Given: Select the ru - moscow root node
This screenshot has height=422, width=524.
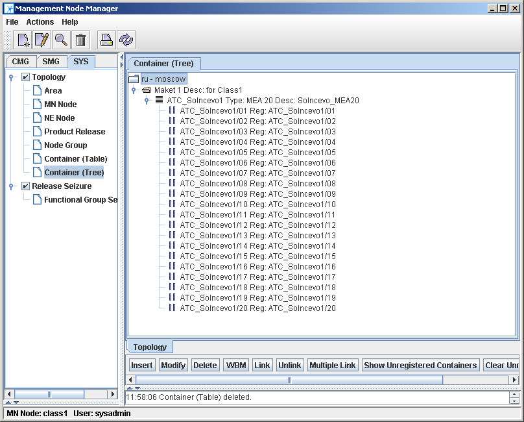Looking at the screenshot, I should tap(163, 79).
